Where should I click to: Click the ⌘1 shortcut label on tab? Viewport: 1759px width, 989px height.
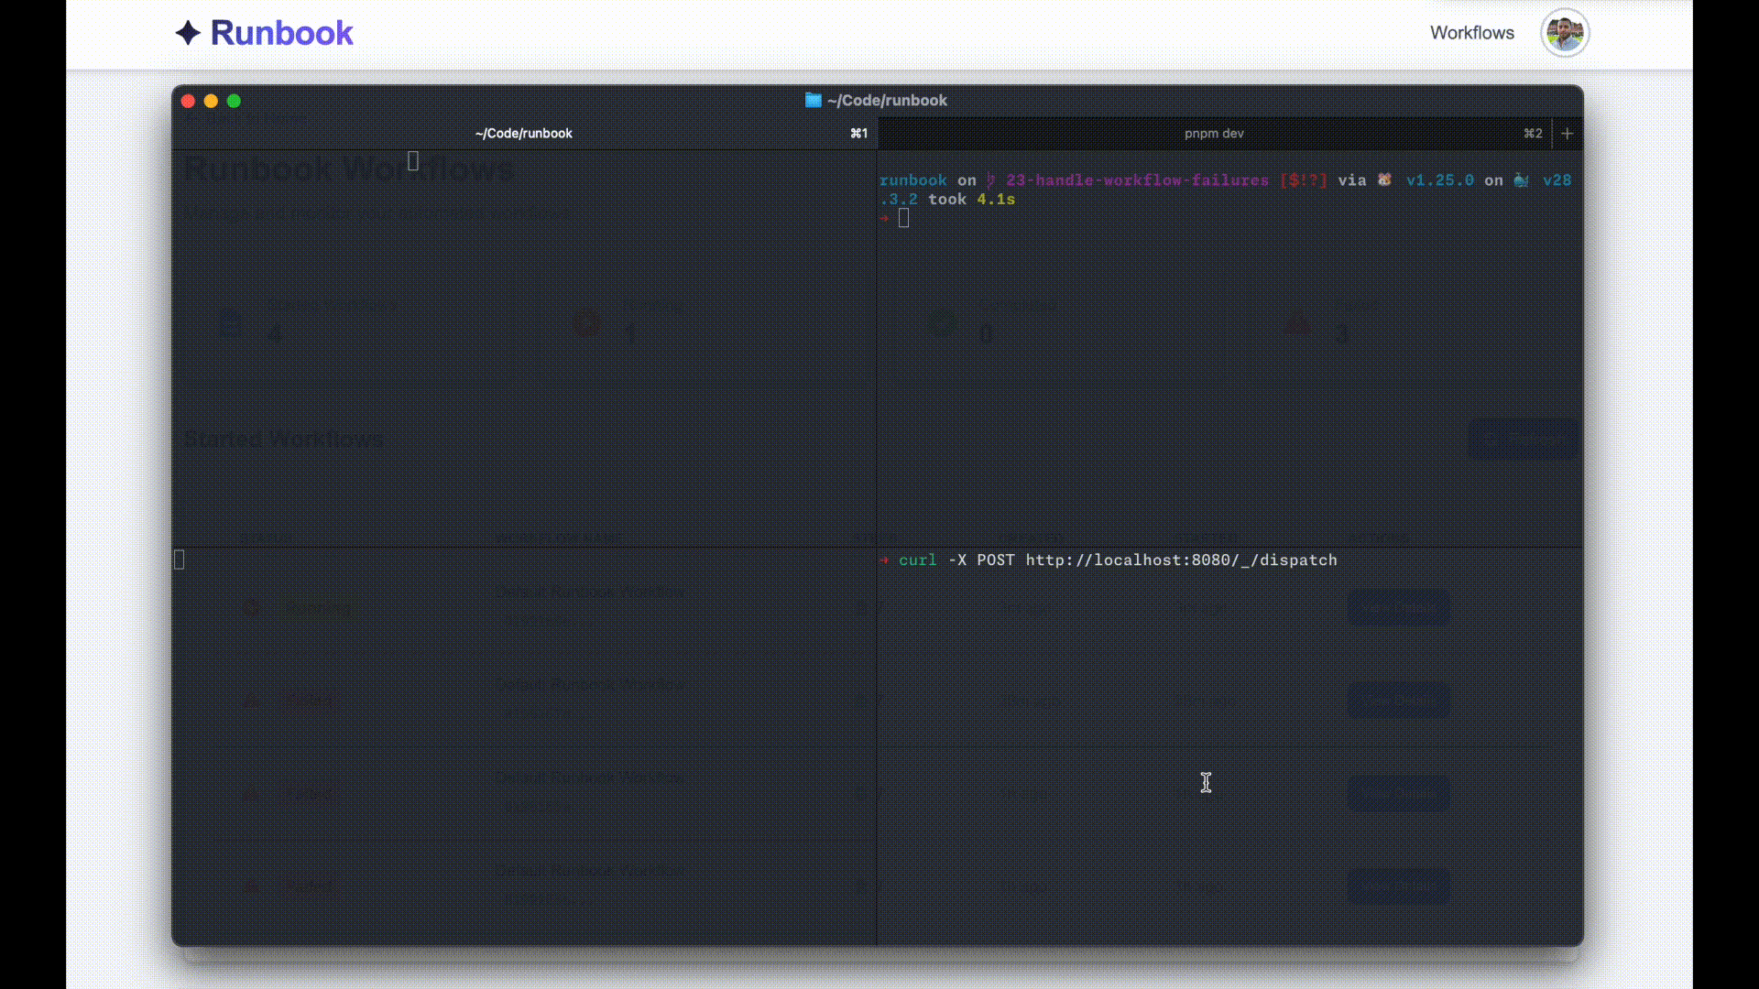click(x=858, y=134)
